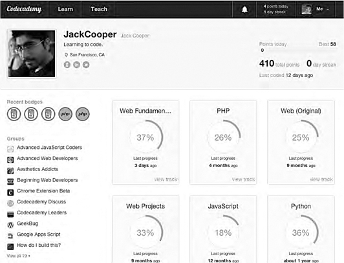
Task: Click the Python 36% progress ring
Action: coord(301,233)
